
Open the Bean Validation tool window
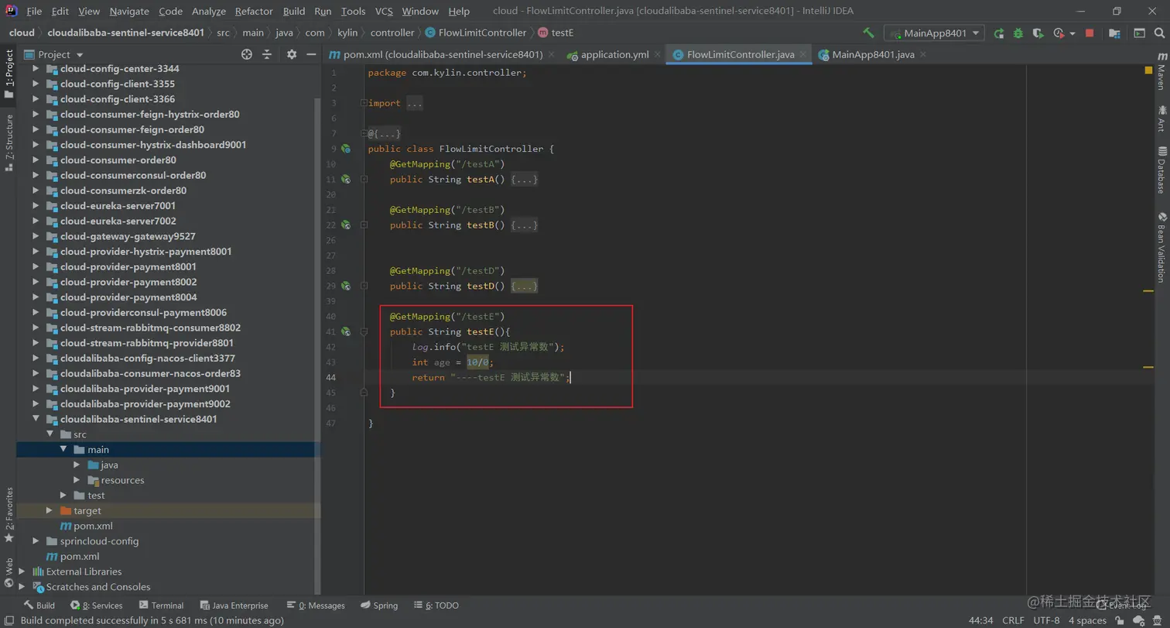[1161, 247]
